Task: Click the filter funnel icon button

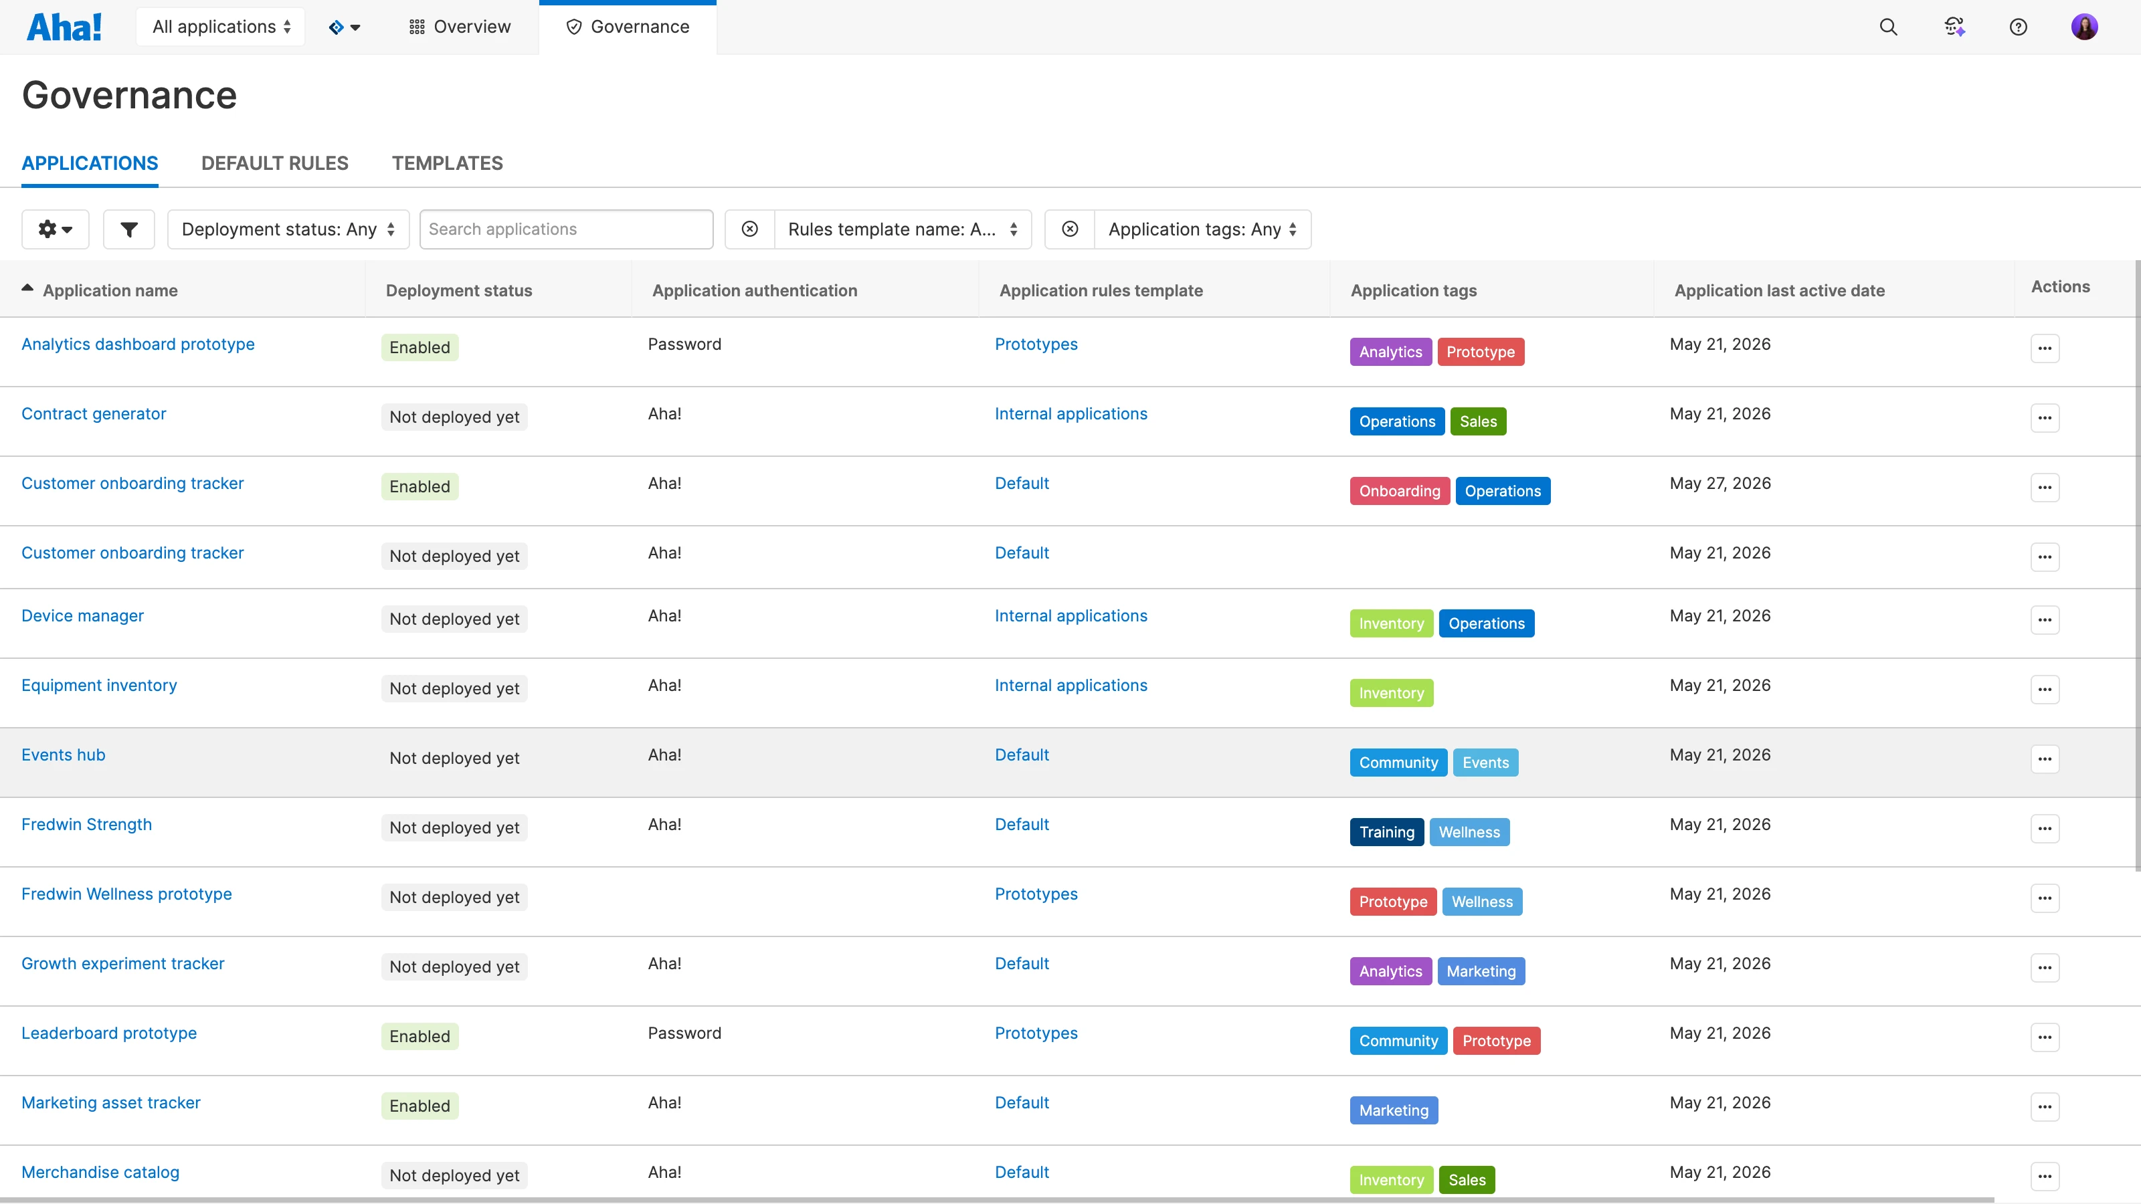Action: (x=129, y=229)
